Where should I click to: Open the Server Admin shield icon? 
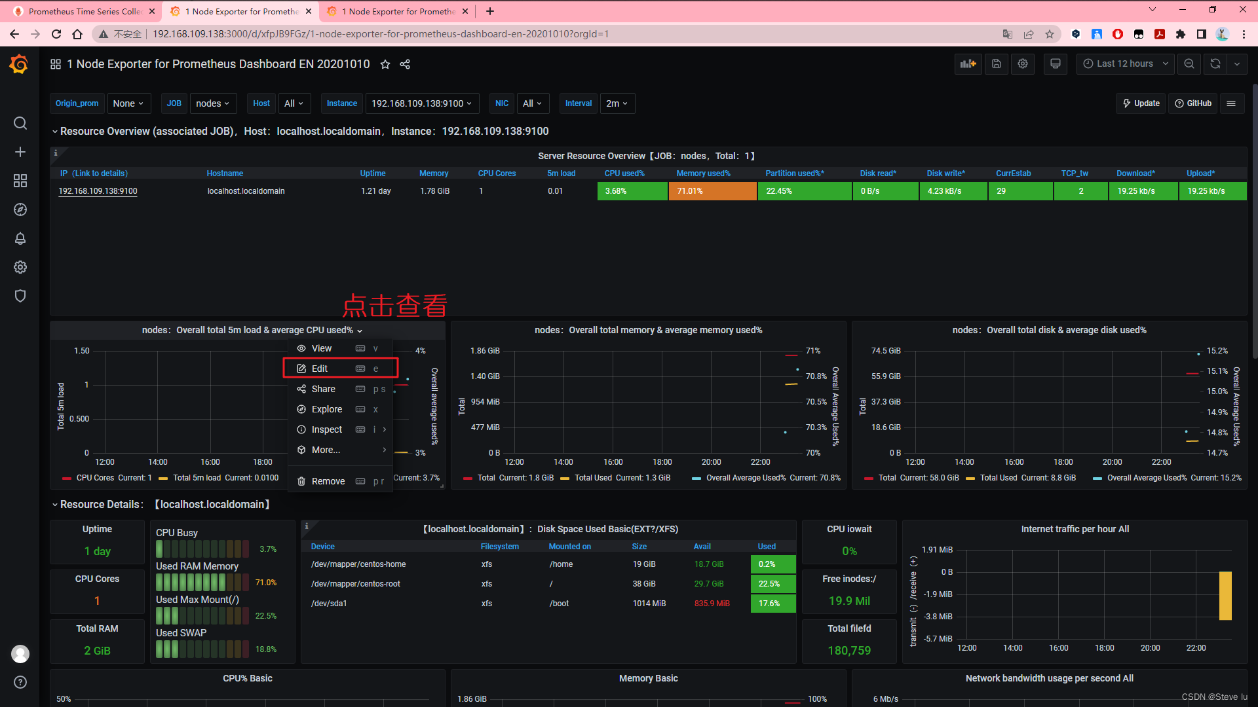(x=20, y=296)
